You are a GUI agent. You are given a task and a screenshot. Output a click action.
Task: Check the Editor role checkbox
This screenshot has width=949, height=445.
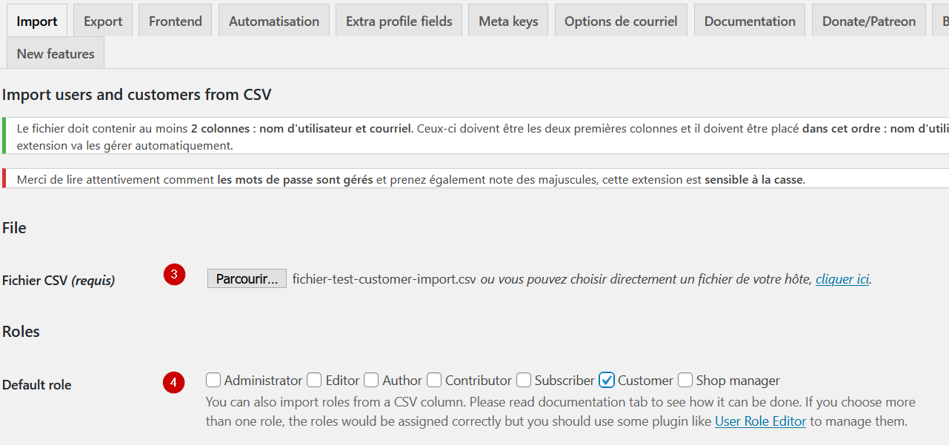314,380
